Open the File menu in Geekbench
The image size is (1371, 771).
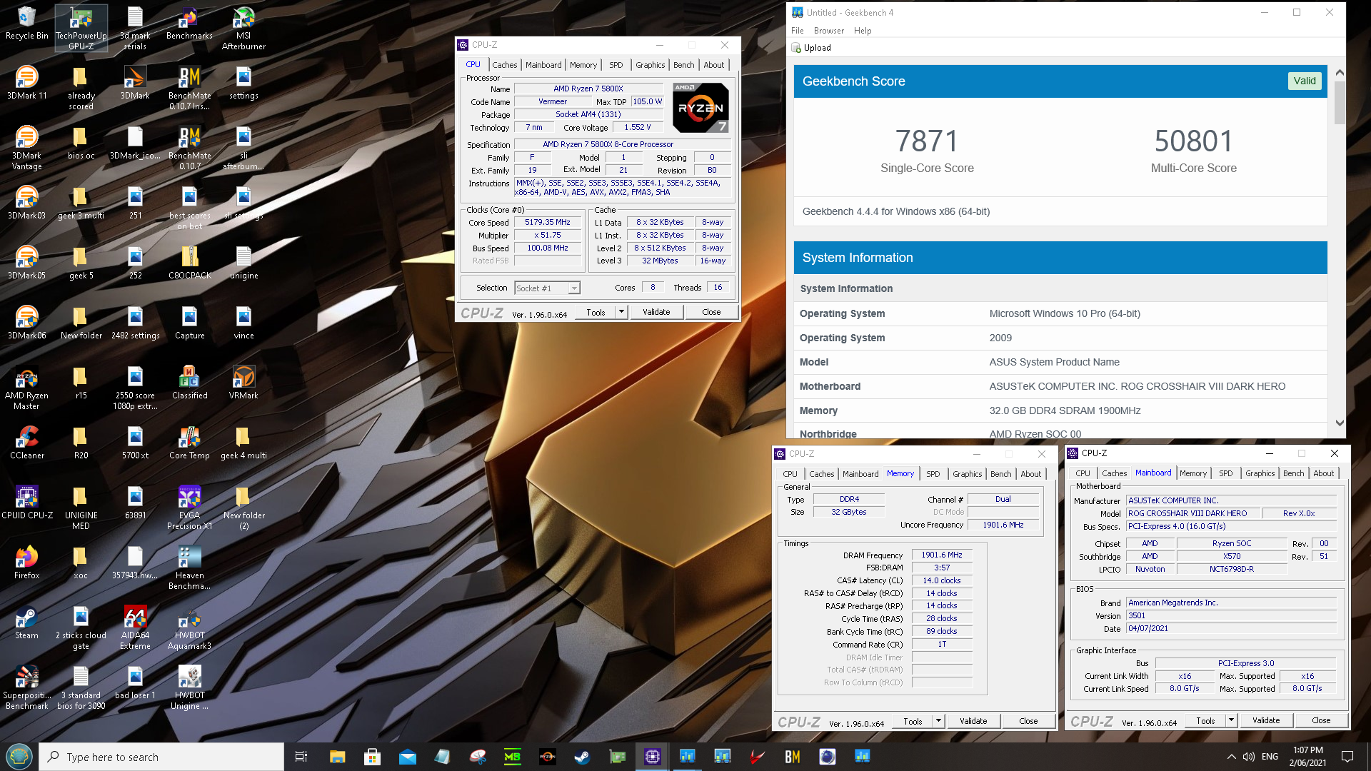pos(797,31)
